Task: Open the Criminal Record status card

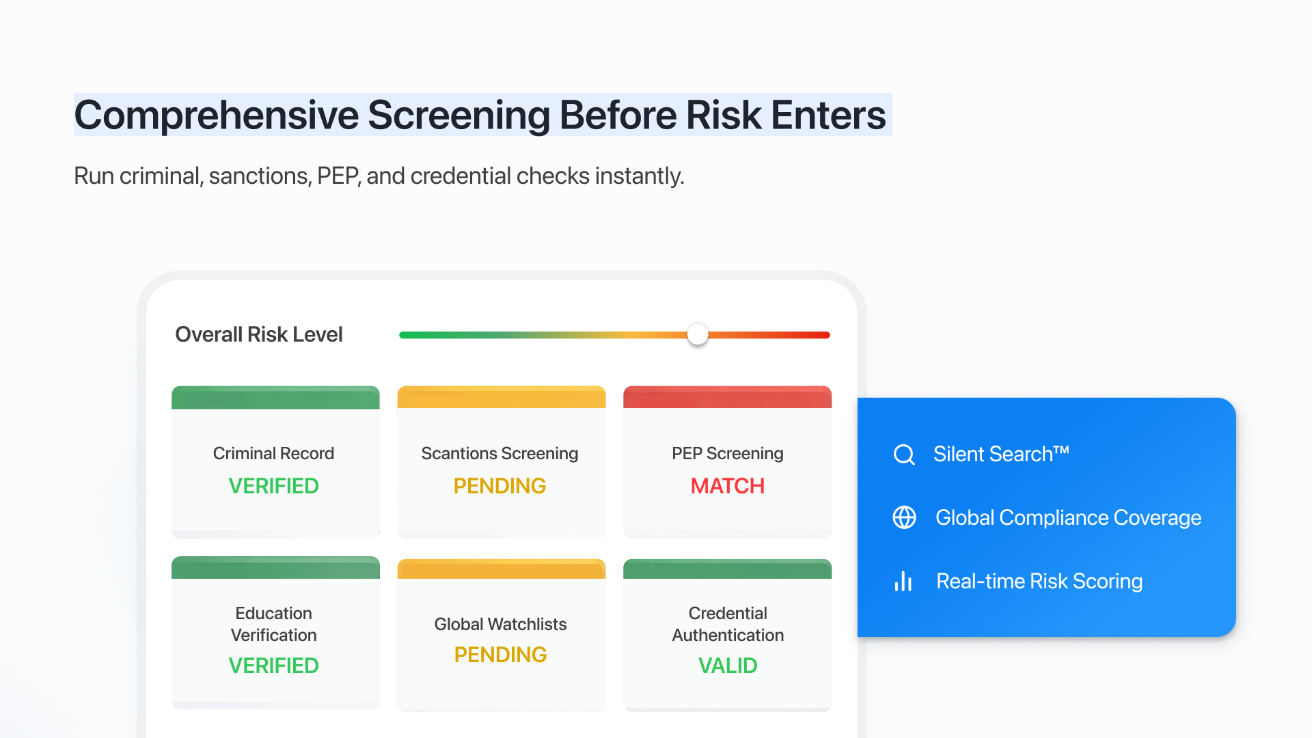Action: coord(275,462)
